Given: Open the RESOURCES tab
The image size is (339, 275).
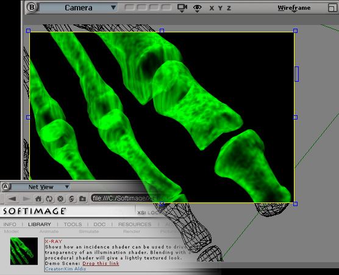Looking at the screenshot, I should tap(135, 224).
